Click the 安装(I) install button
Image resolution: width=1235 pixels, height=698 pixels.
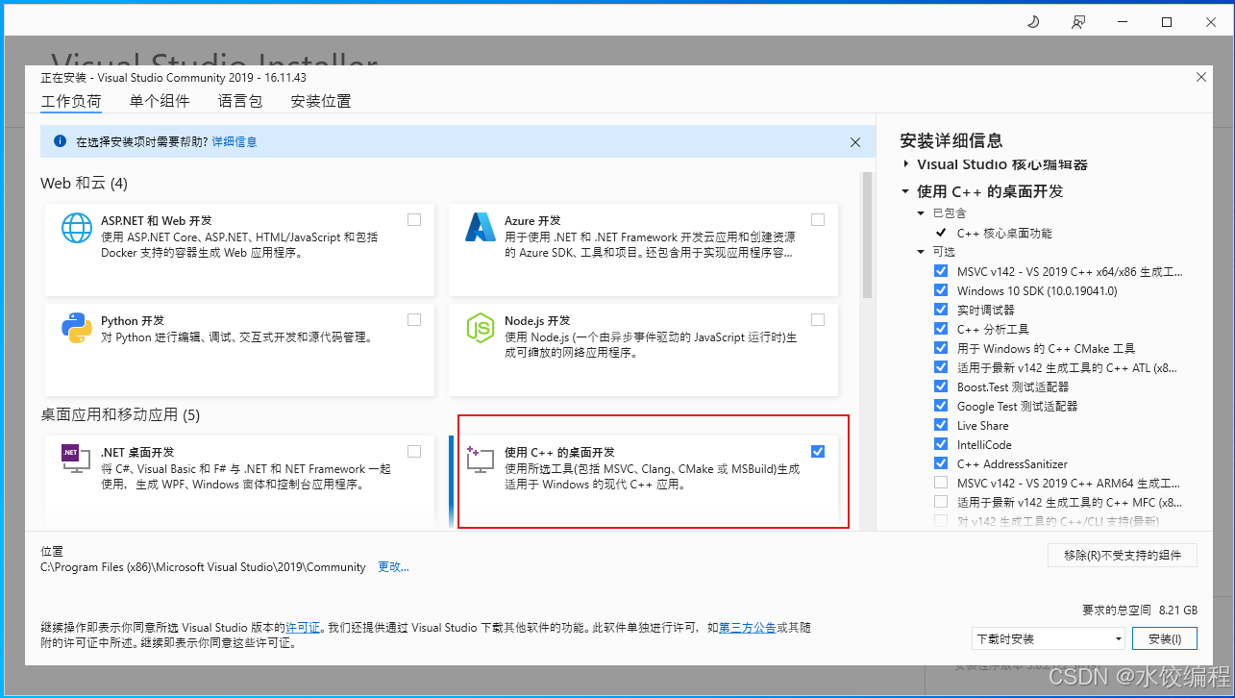click(x=1165, y=638)
